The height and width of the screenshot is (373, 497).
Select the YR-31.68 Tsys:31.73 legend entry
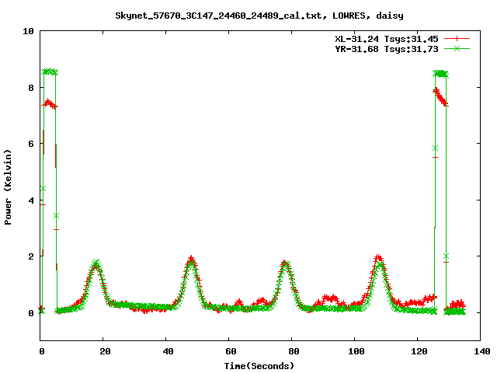[387, 49]
